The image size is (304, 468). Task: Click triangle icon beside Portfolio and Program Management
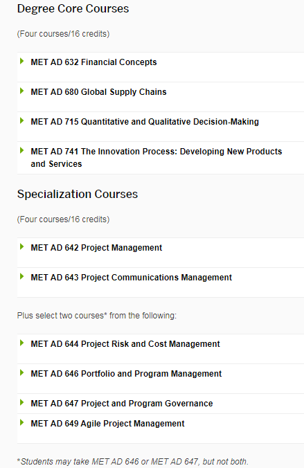[21, 372]
